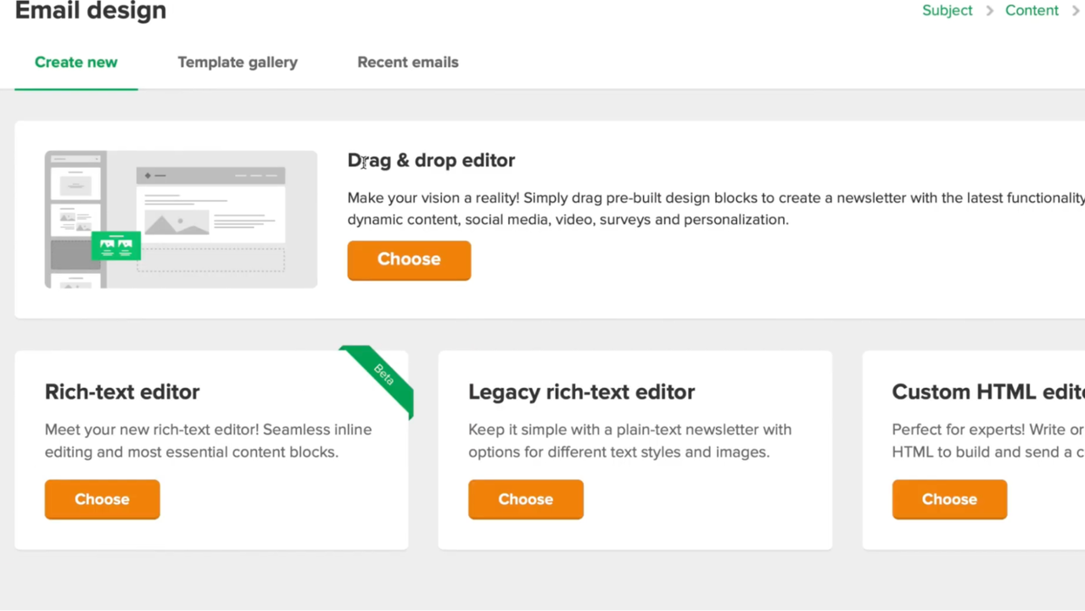Click the chevron between Subject and Content
Image resolution: width=1085 pixels, height=611 pixels.
click(989, 10)
